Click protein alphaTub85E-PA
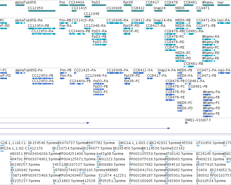Screen dimensions: 231x185 (x=29, y=70)
